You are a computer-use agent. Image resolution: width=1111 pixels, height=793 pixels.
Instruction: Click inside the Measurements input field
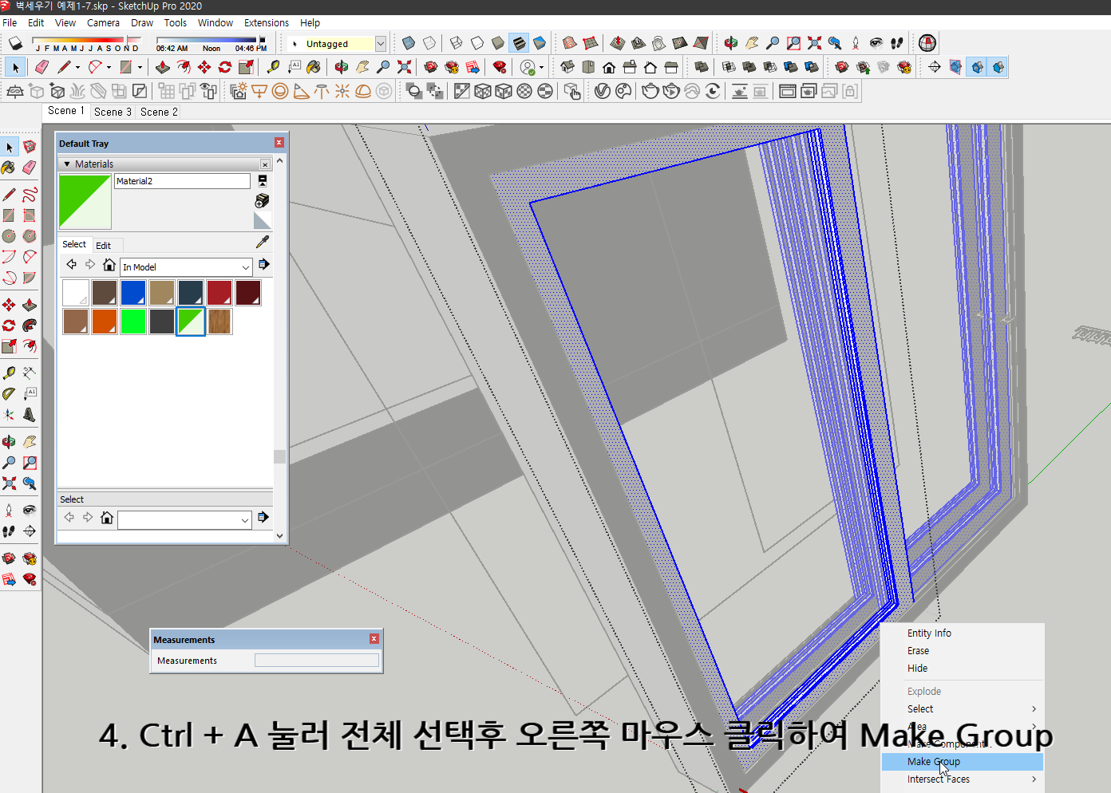(x=316, y=660)
